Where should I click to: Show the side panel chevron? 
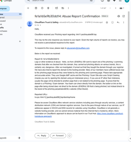(130, 139)
